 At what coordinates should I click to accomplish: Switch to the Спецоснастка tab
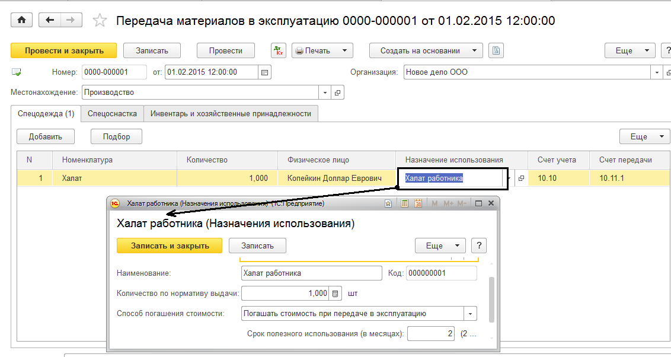pos(112,113)
